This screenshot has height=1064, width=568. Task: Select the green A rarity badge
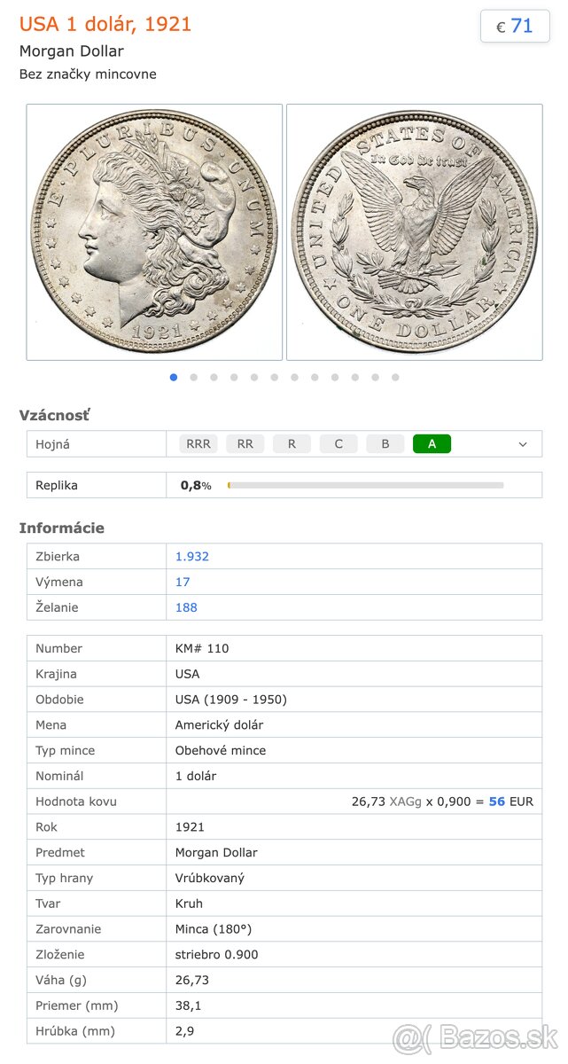tap(432, 444)
